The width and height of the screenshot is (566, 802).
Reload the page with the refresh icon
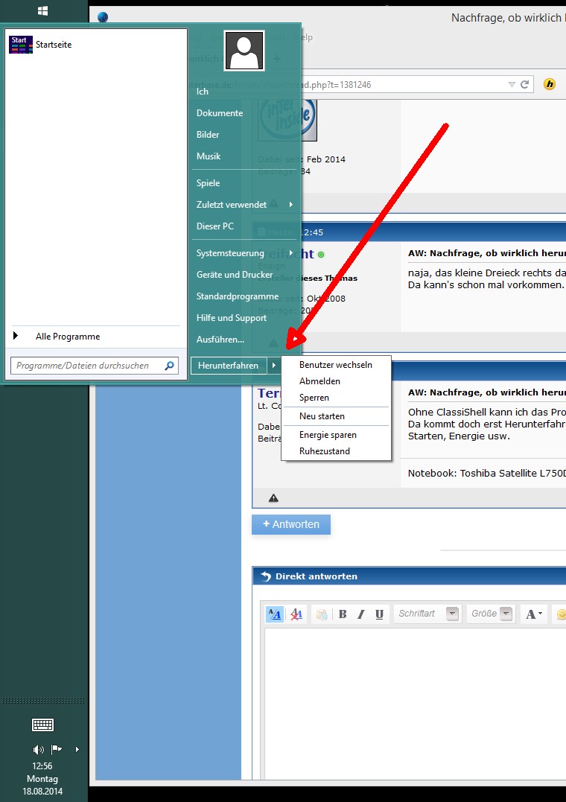(x=524, y=84)
